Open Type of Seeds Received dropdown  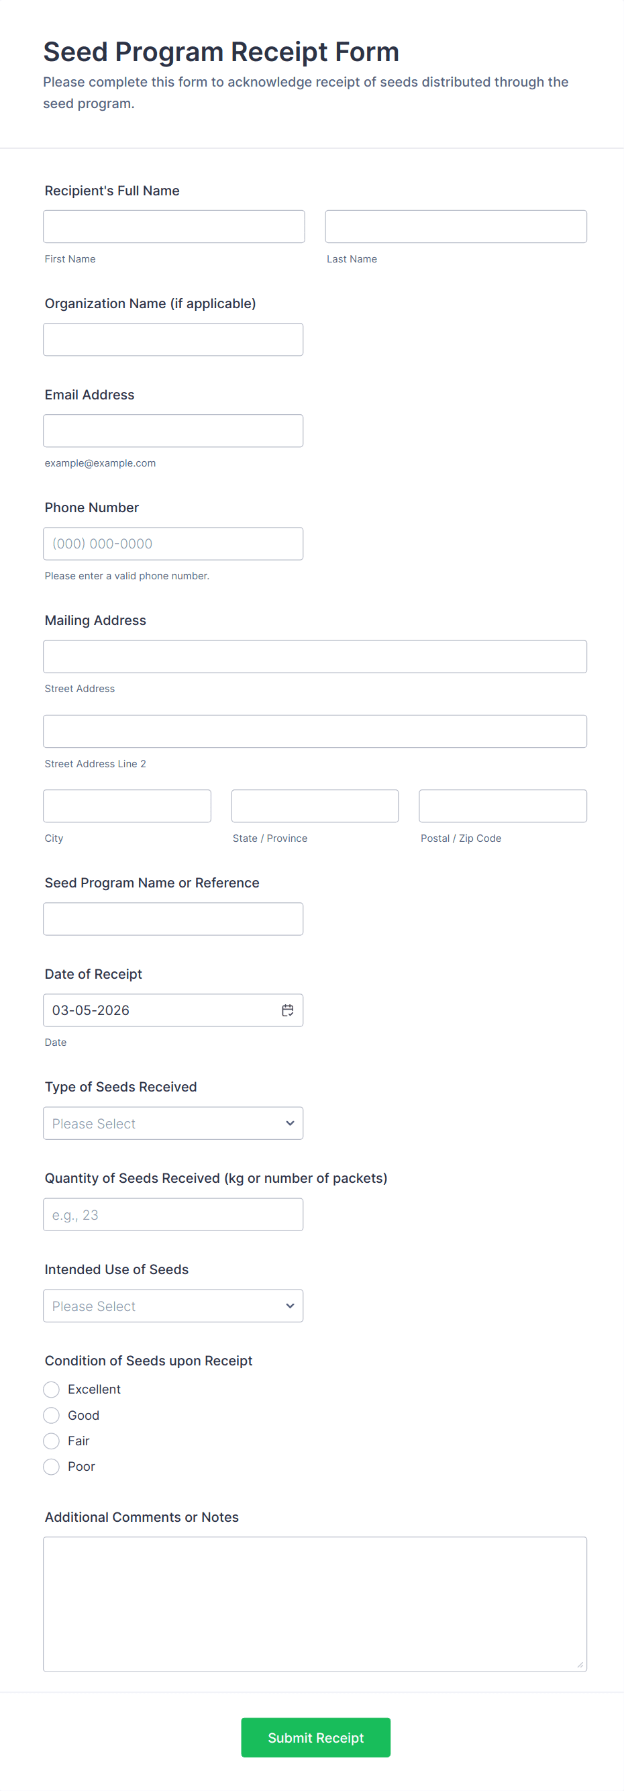tap(173, 1124)
